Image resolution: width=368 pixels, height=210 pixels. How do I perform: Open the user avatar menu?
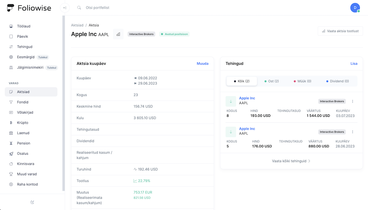pyautogui.click(x=355, y=8)
